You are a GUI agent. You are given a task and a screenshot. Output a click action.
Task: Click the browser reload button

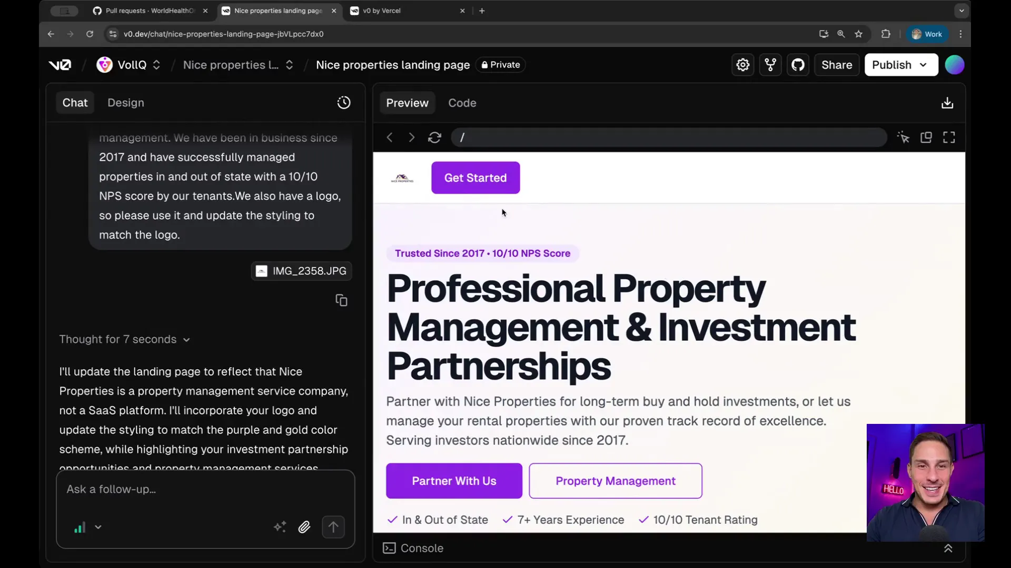tap(90, 34)
